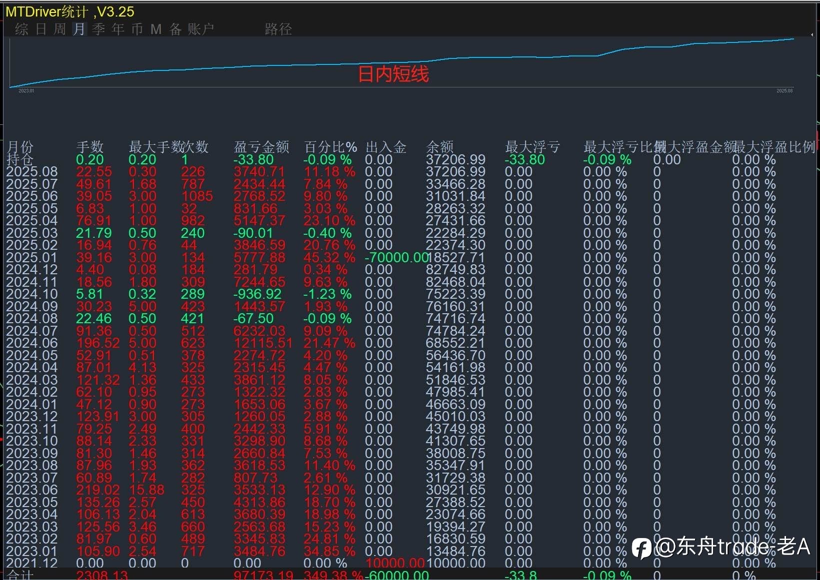Select the 周 weekly tab
Screen dimensions: 820x580
pyautogui.click(x=60, y=29)
